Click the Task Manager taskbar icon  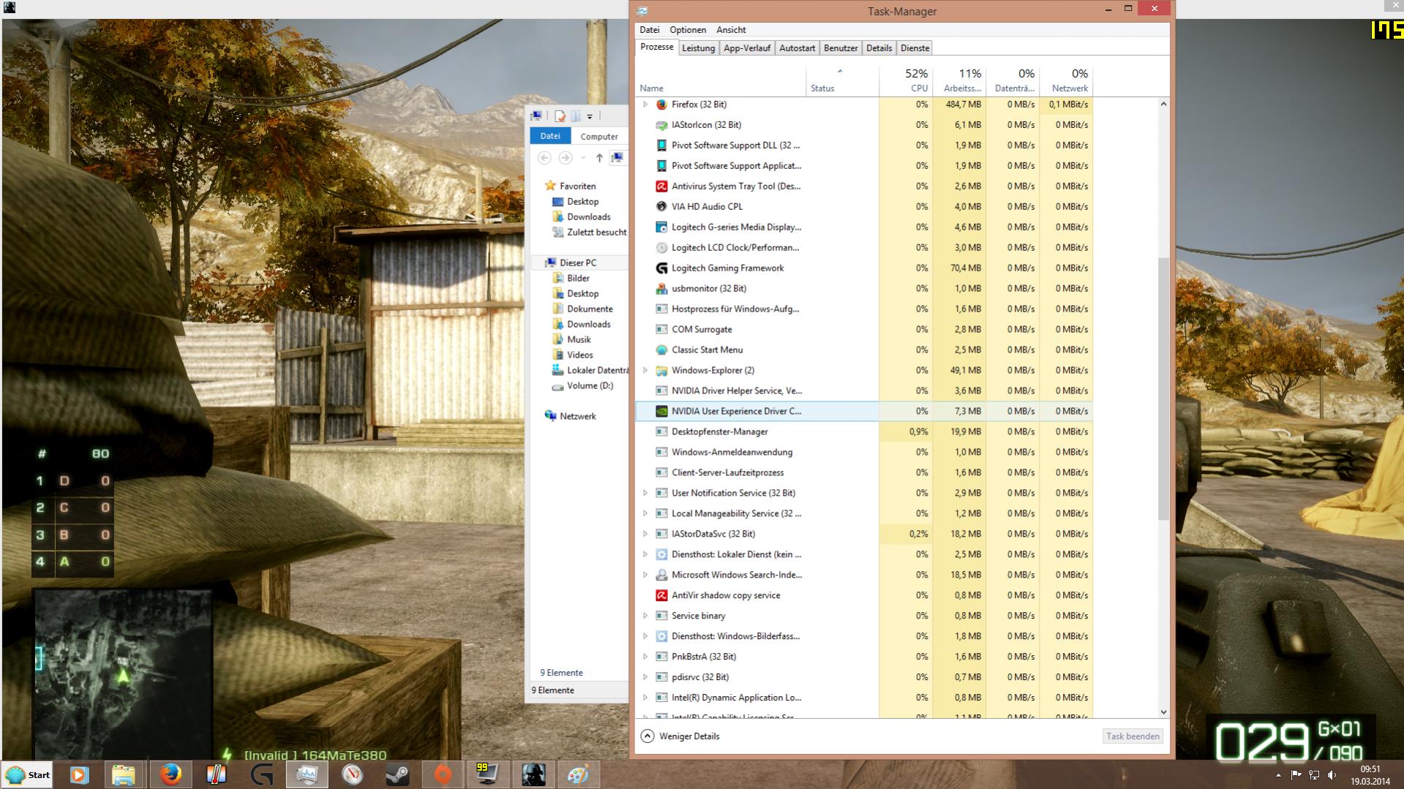[307, 774]
